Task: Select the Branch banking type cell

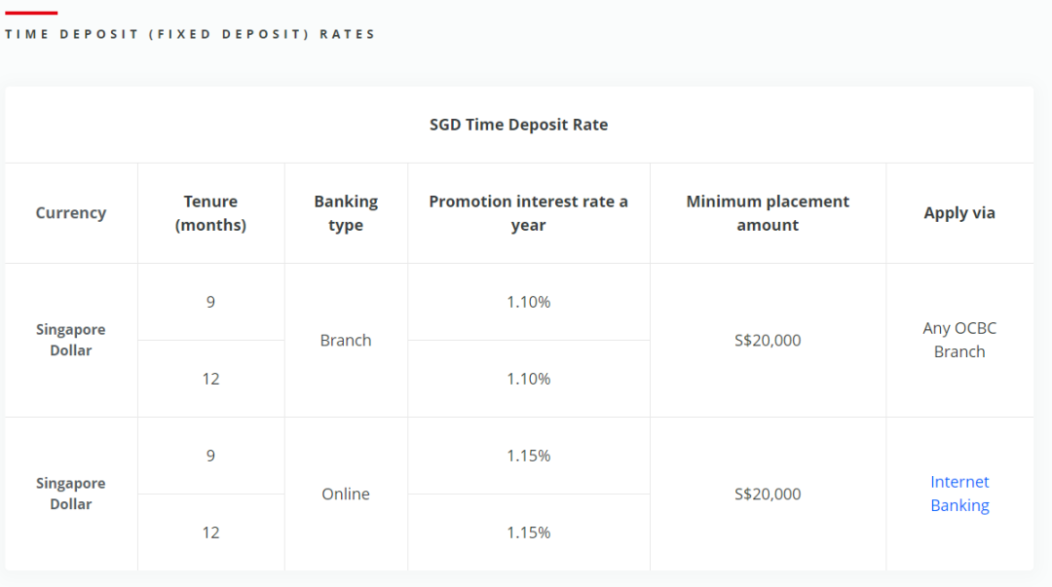Action: (x=346, y=341)
